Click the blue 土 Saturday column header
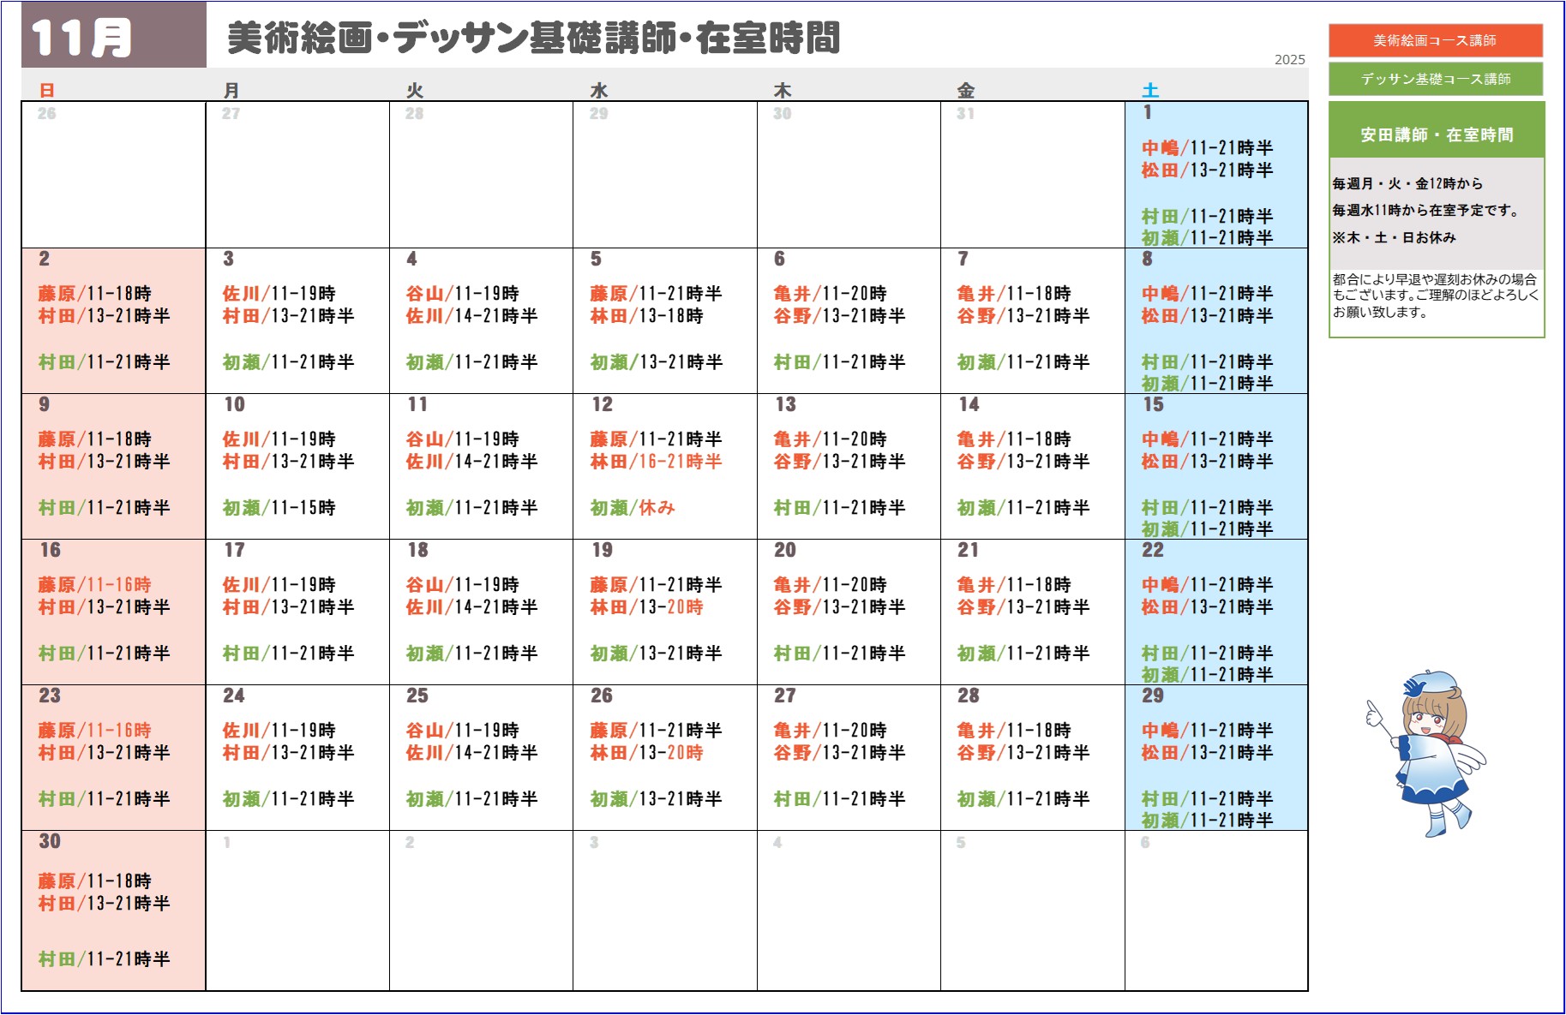This screenshot has width=1566, height=1015. point(1149,90)
